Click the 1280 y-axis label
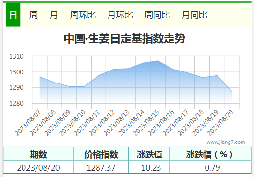Image resolution: width=254 pixels, height=177 pixels. [x=16, y=103]
